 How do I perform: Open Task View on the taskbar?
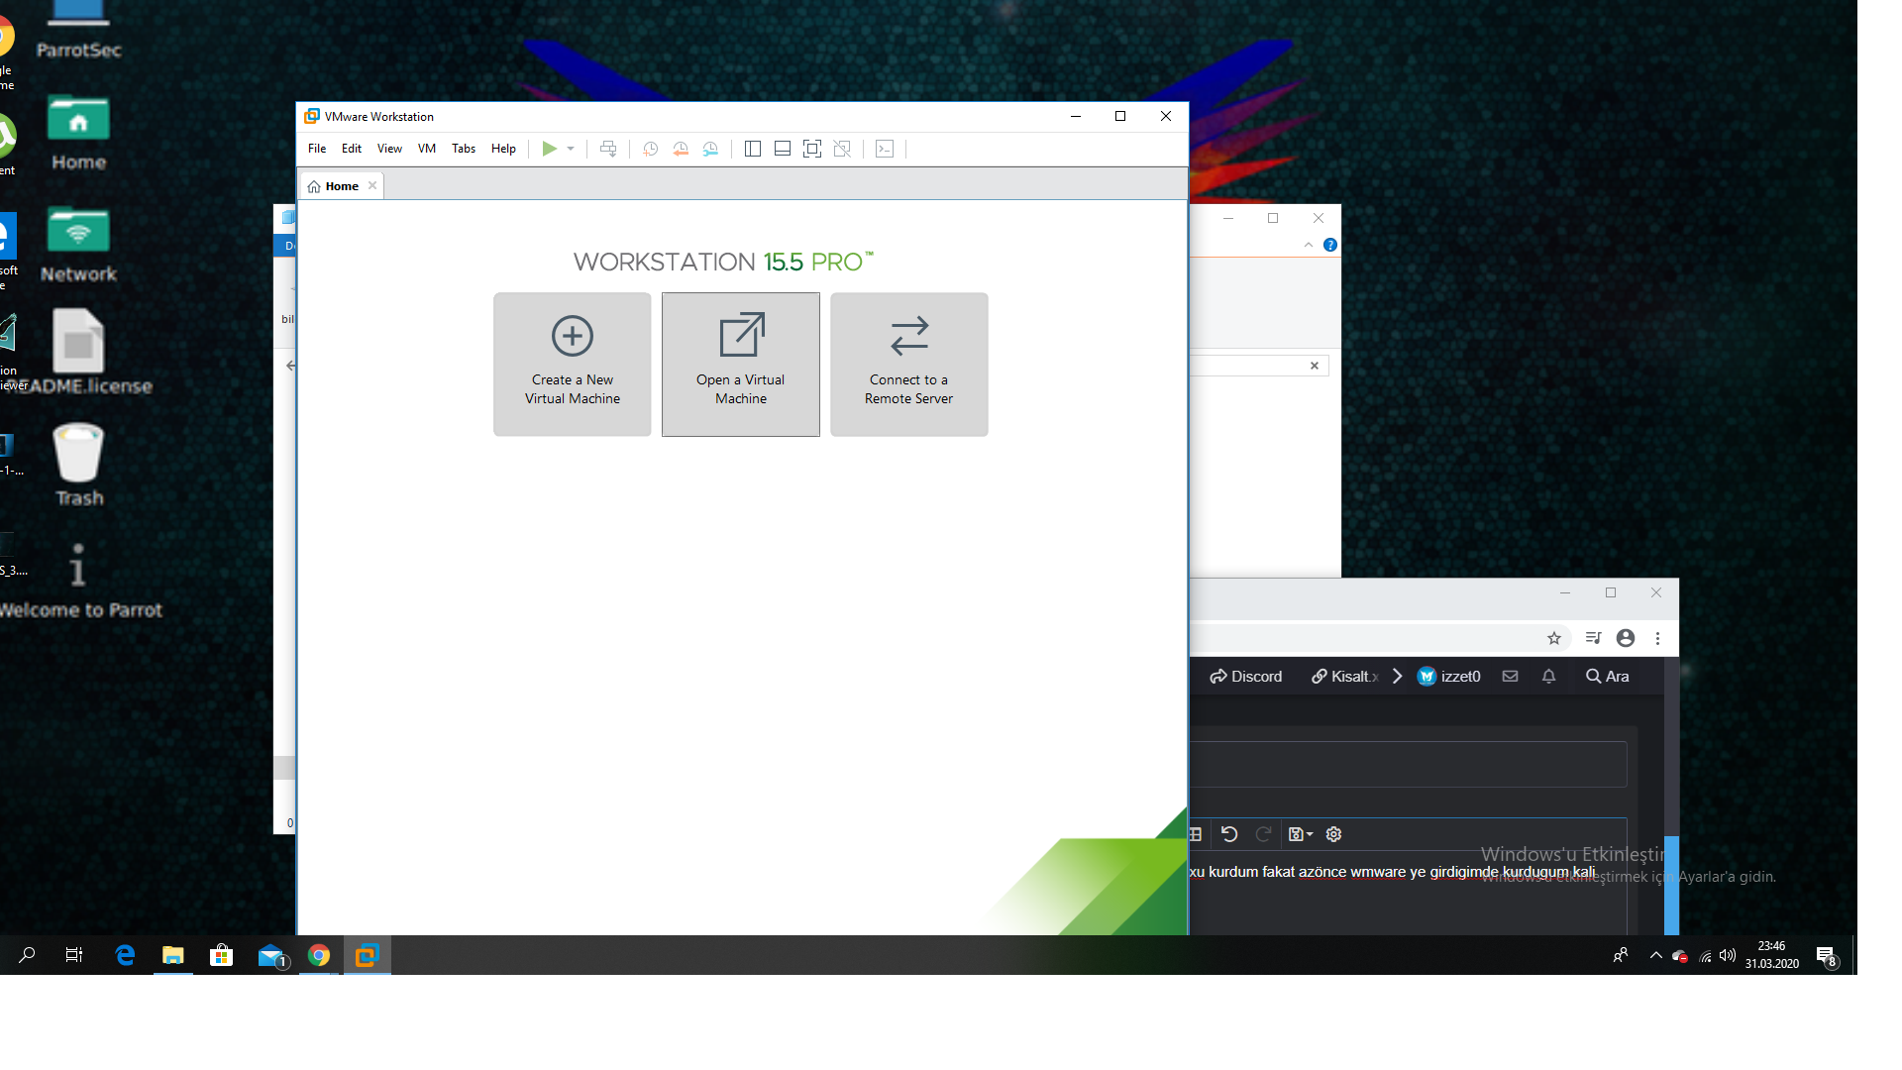click(74, 956)
